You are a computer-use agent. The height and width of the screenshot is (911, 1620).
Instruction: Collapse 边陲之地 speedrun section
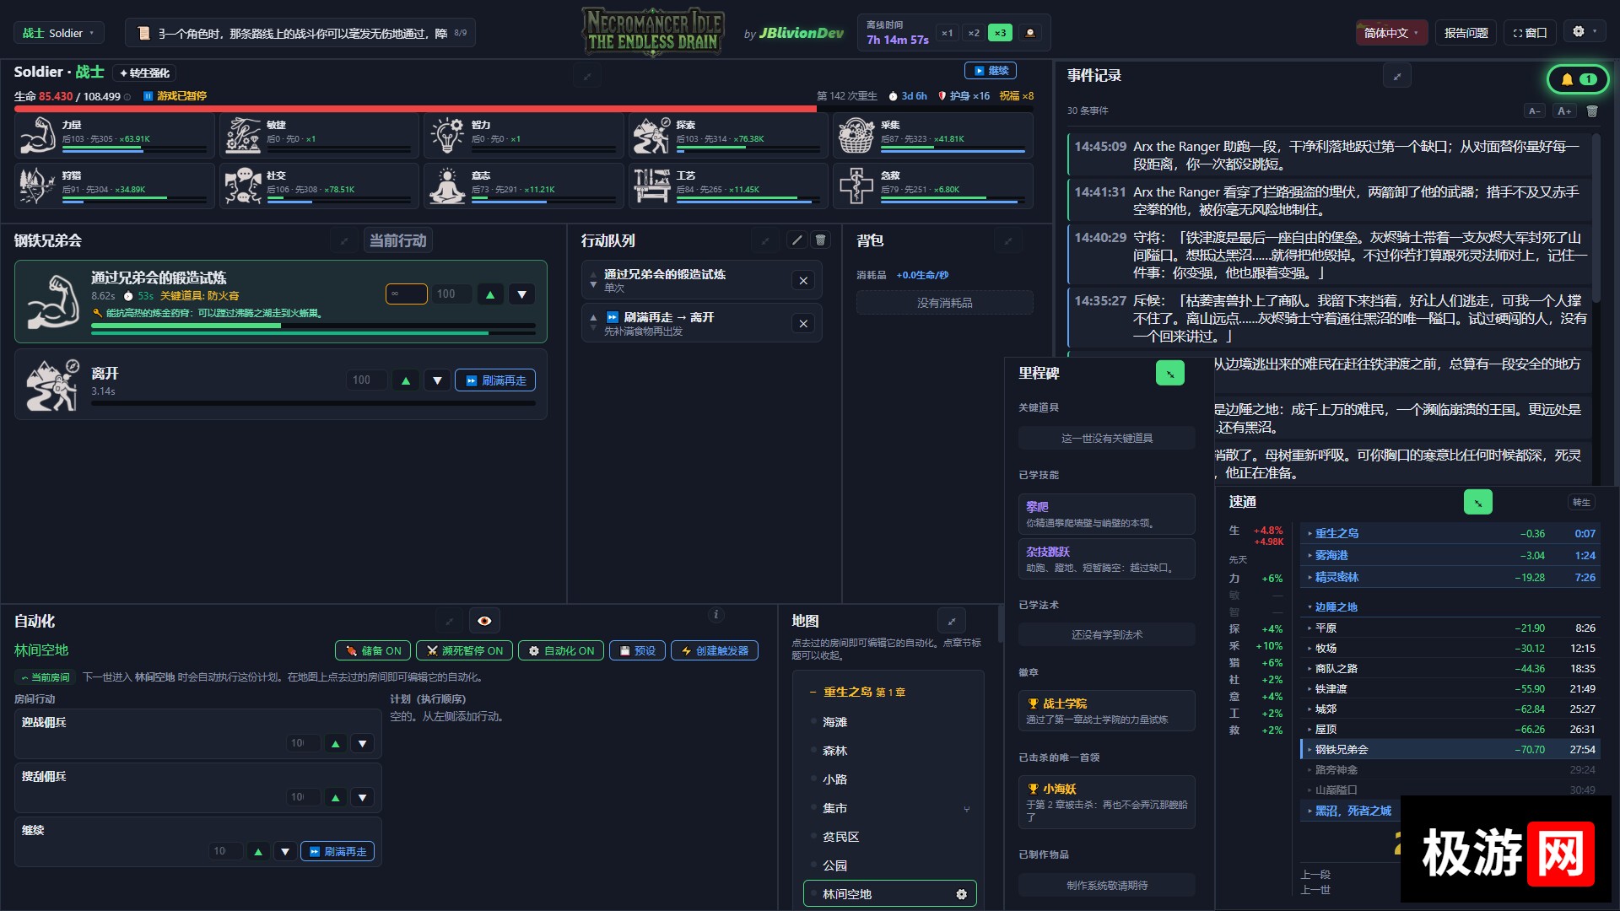point(1451,606)
